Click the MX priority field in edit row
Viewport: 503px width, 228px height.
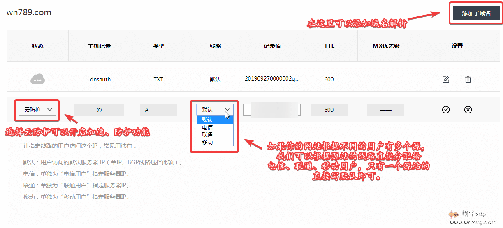point(385,110)
